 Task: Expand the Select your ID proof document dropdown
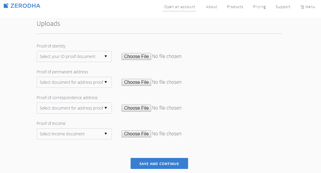(x=74, y=57)
